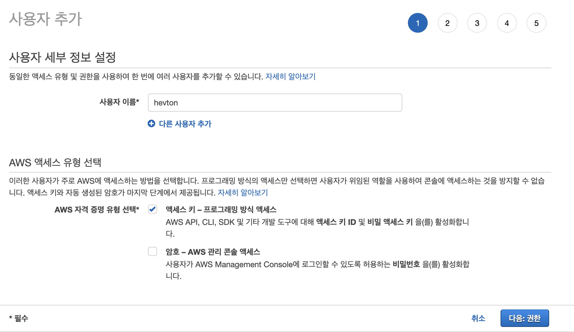Proceed with the 다음: 권한 button
This screenshot has width=574, height=332.
point(525,318)
